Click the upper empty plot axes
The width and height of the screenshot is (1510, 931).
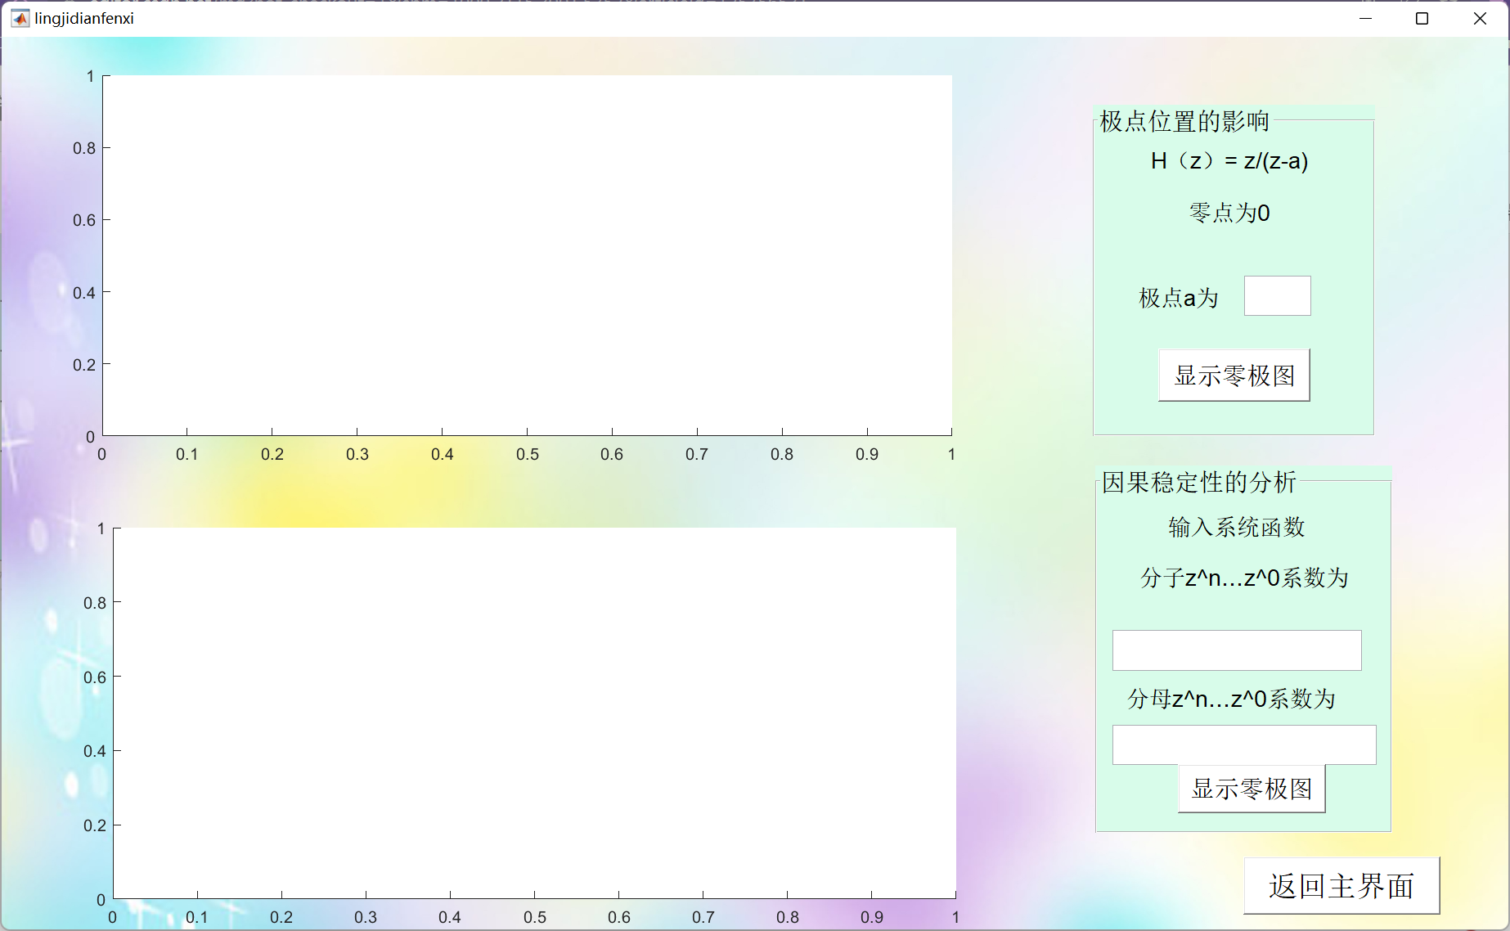[x=527, y=254]
